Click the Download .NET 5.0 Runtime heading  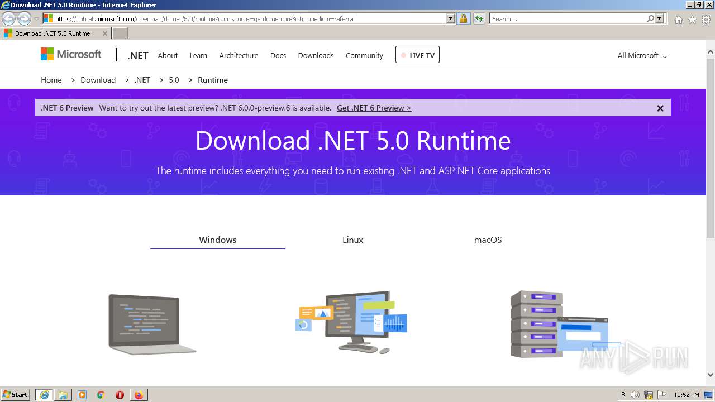[353, 141]
